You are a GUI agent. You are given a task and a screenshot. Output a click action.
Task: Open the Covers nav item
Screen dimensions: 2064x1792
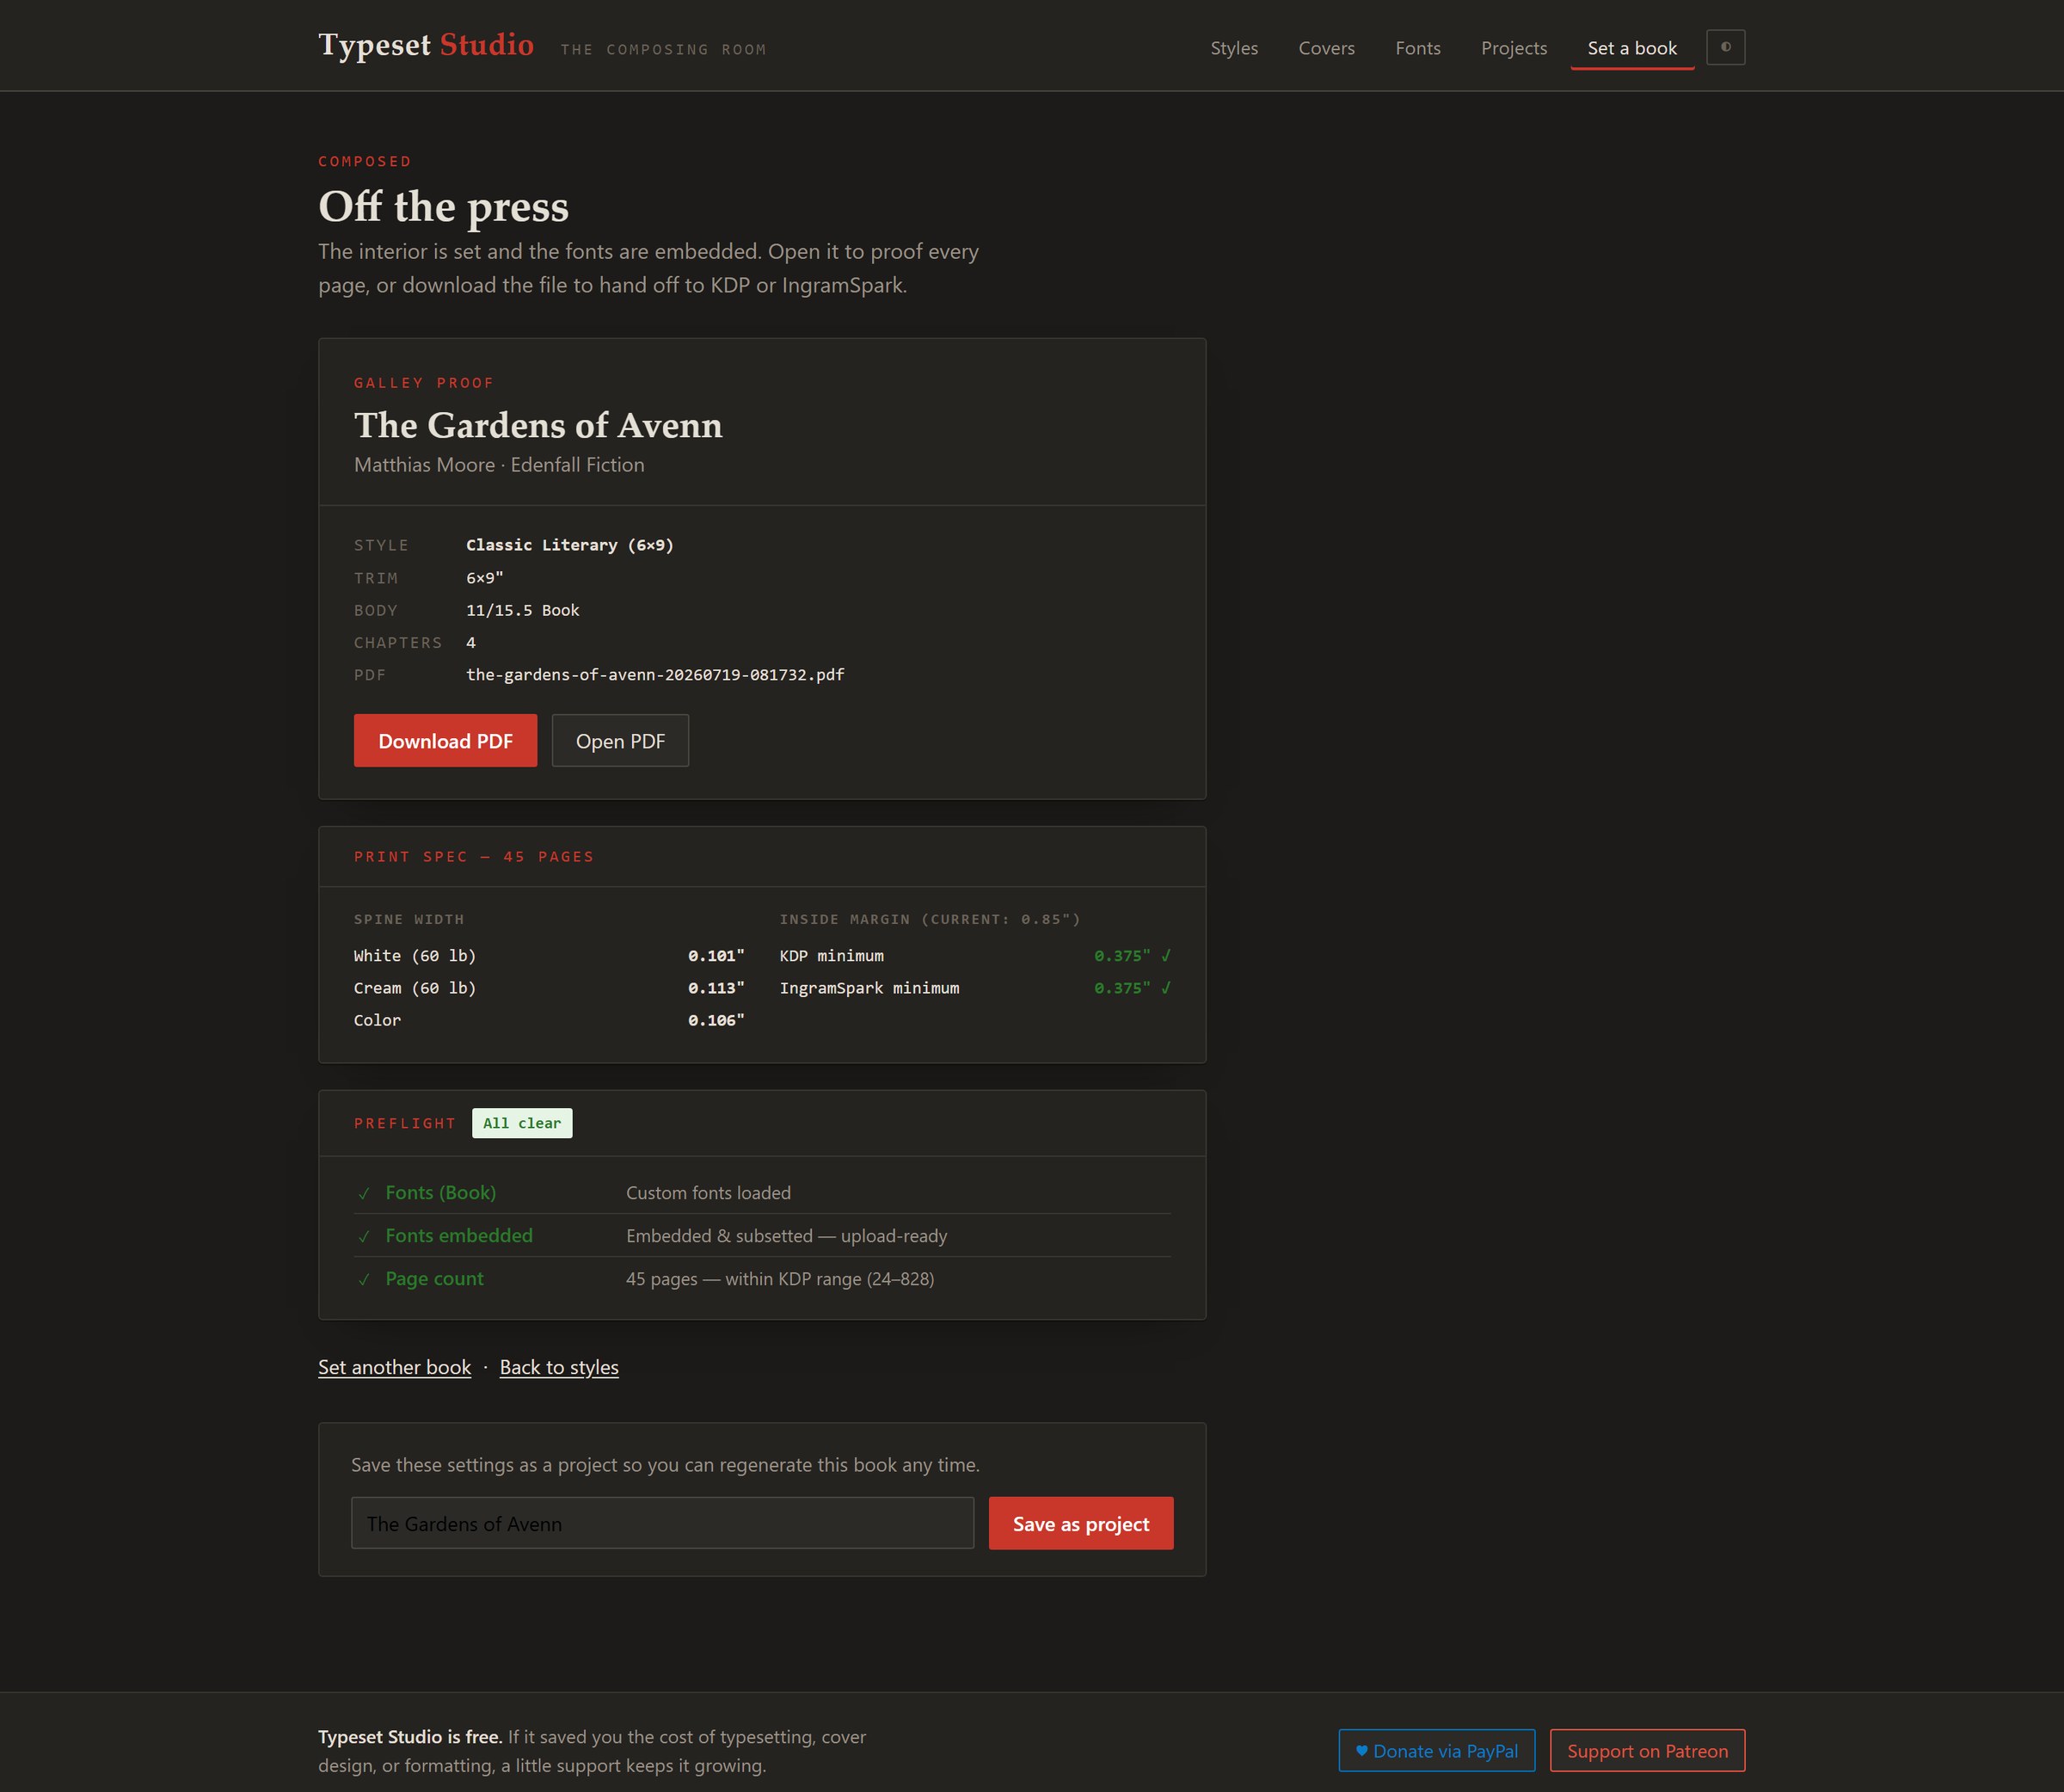pos(1326,48)
